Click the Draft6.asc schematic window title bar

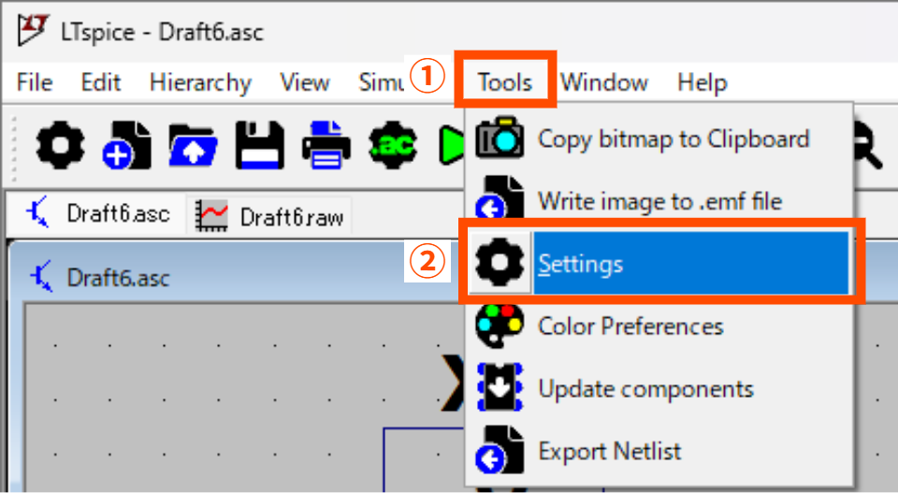tap(234, 277)
